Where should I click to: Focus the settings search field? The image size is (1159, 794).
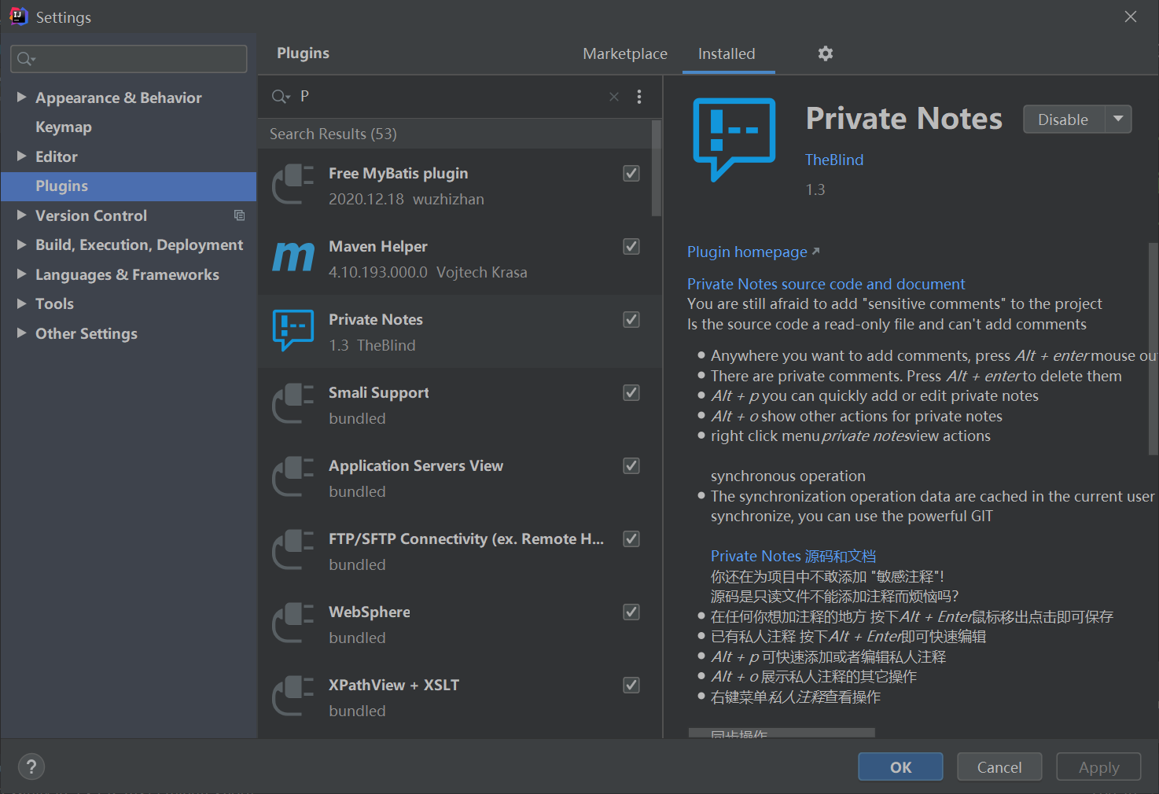pos(129,59)
